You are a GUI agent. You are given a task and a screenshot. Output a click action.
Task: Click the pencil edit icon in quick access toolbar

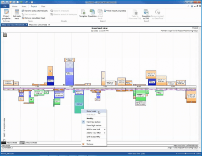tap(10, 2)
